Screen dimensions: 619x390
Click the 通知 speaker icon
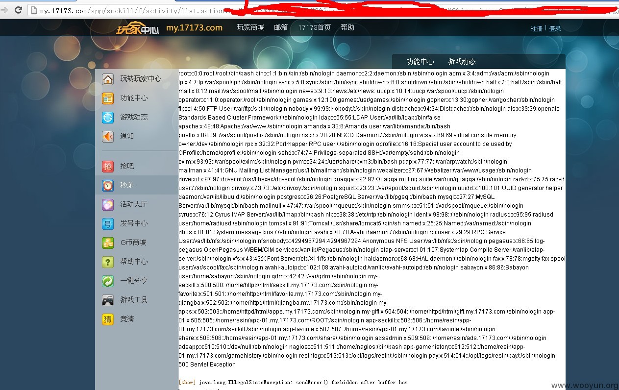[x=108, y=136]
